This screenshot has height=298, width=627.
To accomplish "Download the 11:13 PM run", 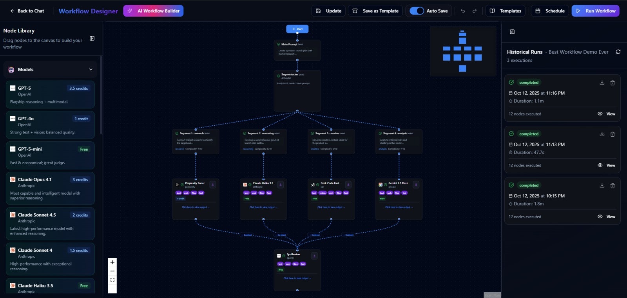I will tap(602, 134).
